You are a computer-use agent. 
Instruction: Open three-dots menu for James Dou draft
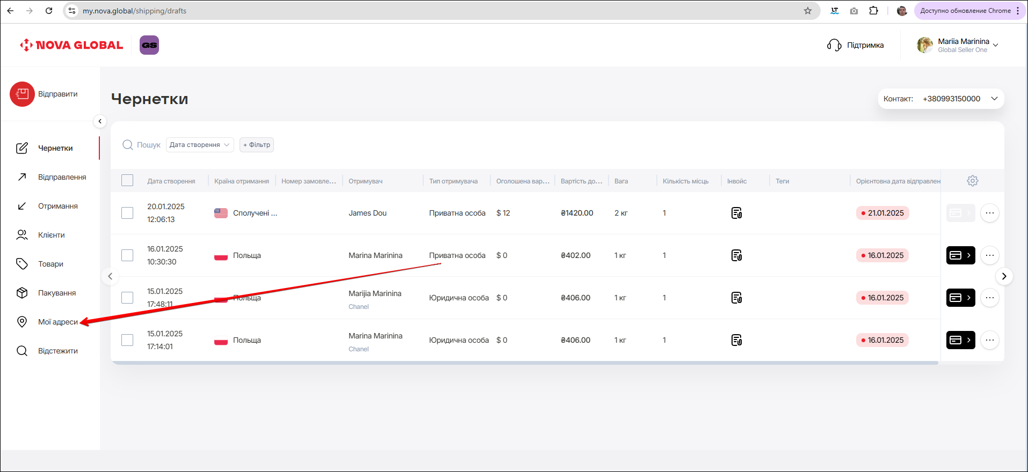[989, 213]
